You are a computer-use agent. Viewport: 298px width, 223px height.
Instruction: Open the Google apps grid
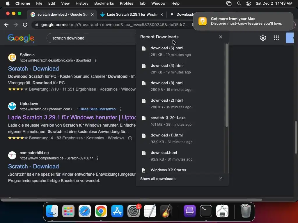tap(276, 38)
